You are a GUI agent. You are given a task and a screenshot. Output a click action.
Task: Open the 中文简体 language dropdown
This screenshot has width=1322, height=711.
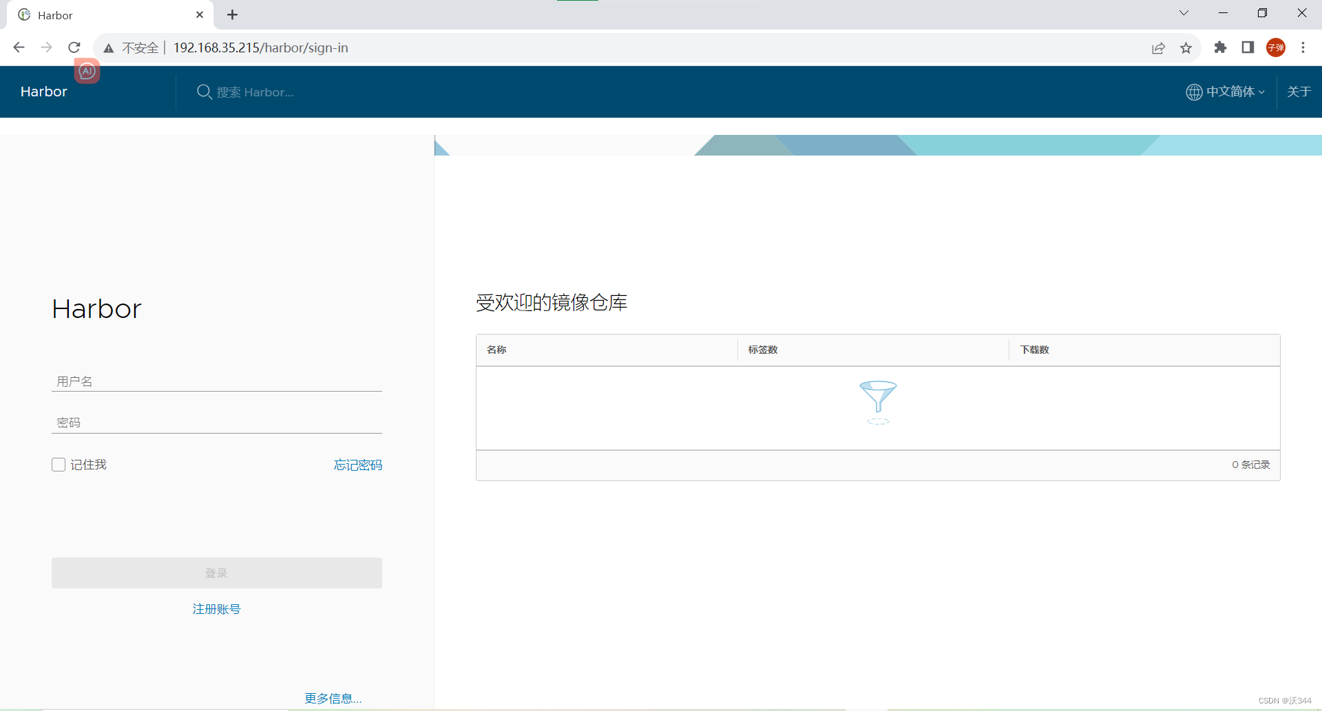1232,92
